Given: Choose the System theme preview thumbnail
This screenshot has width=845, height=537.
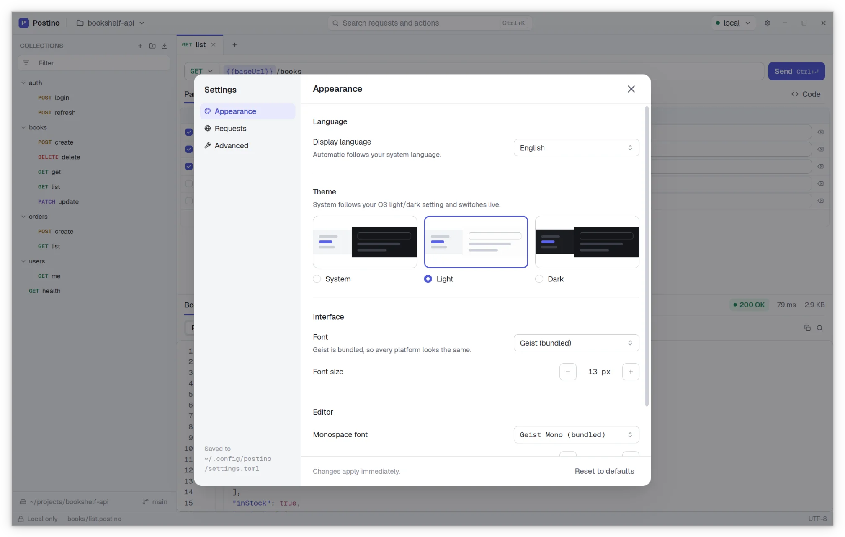Looking at the screenshot, I should point(365,242).
